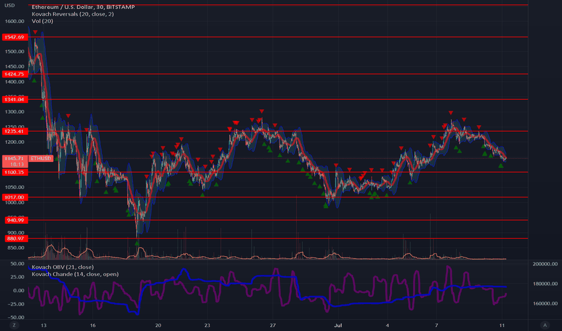Screen dimensions: 562x331
Task: Select the Vol (20) indicator legend
Action: click(x=42, y=21)
